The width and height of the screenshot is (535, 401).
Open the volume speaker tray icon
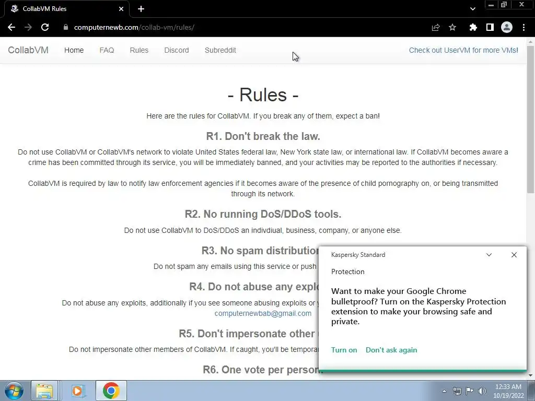coord(482,391)
